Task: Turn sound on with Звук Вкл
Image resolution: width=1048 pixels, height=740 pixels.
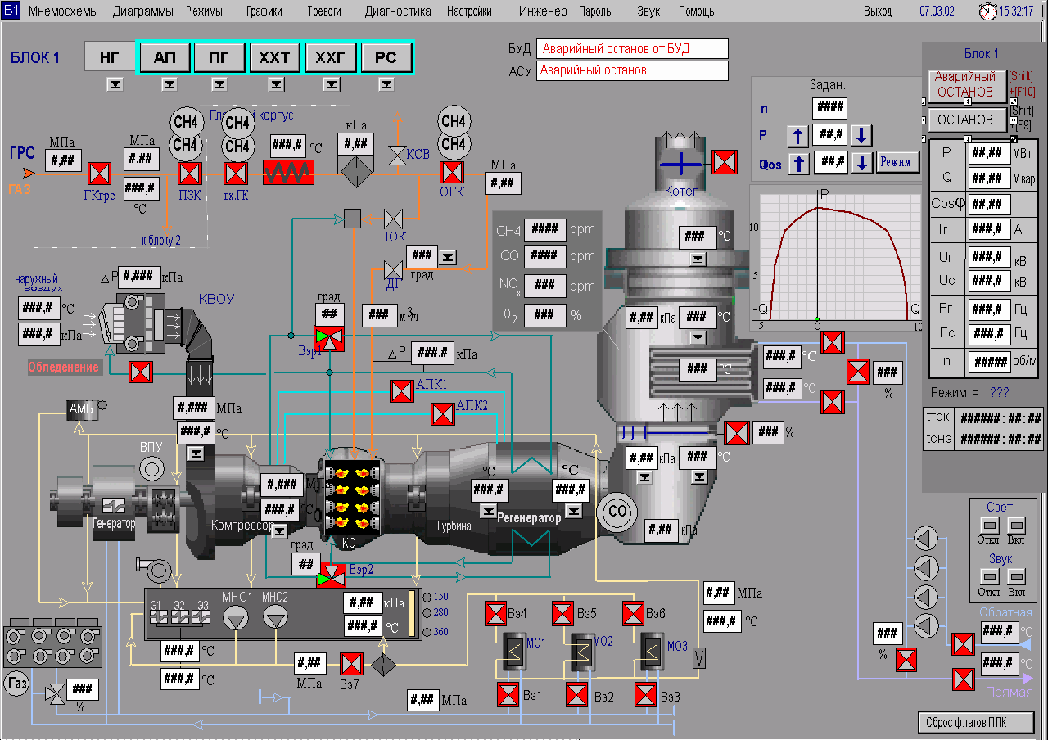Action: click(x=1016, y=576)
